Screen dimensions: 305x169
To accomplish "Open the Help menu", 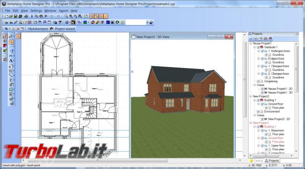I will [x=74, y=11].
